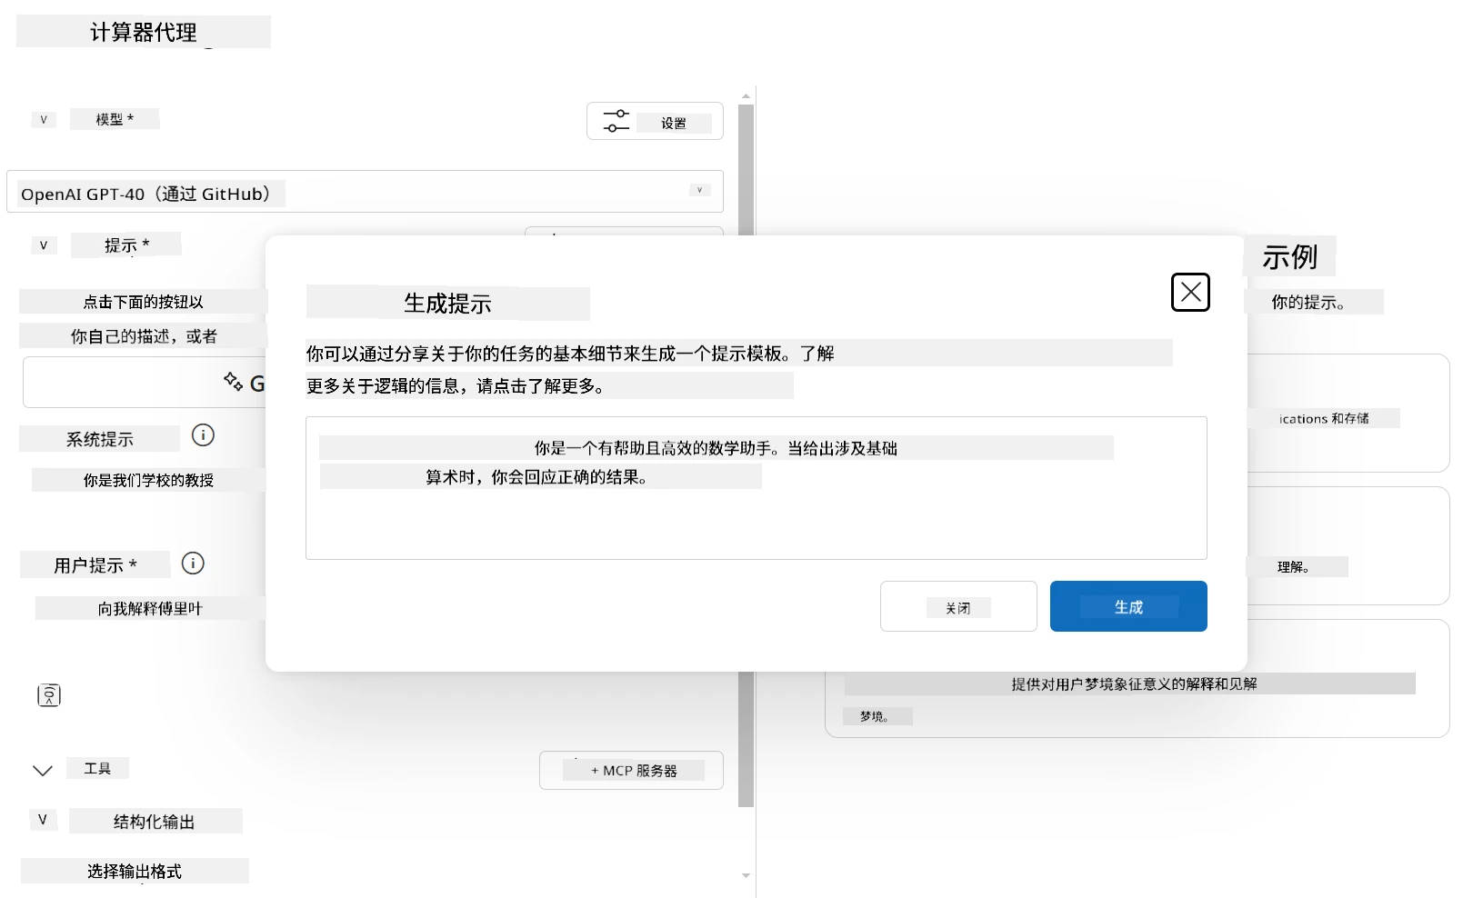The image size is (1473, 898).
Task: Click the example card ending with 理解。
Action: tap(1348, 545)
